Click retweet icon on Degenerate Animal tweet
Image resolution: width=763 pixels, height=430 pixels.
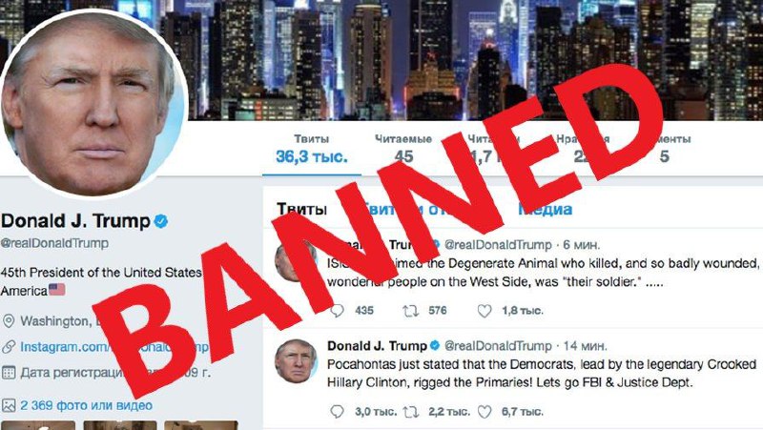pos(410,311)
